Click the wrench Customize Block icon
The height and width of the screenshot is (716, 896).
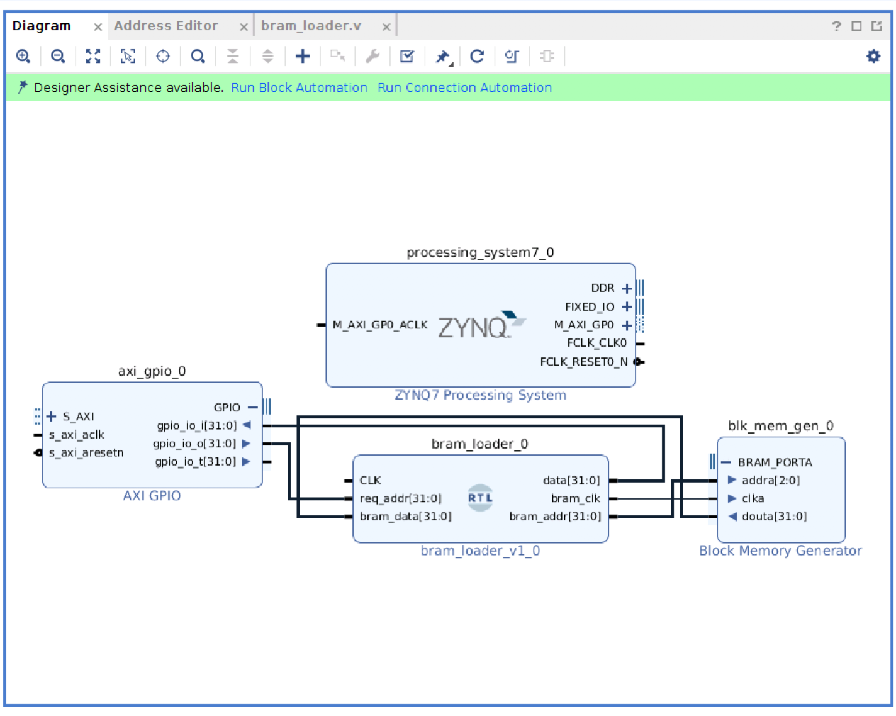[372, 57]
